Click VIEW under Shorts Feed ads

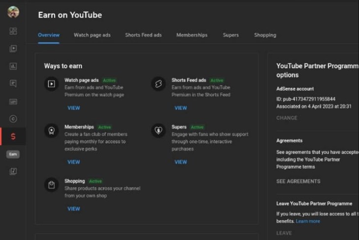[180, 108]
